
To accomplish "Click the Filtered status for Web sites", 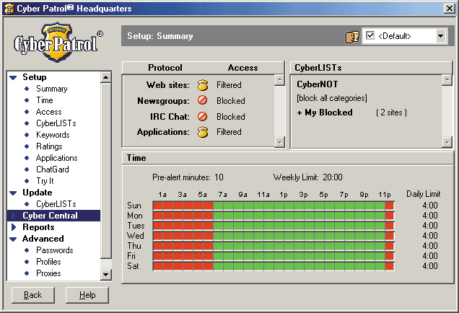I will (229, 85).
